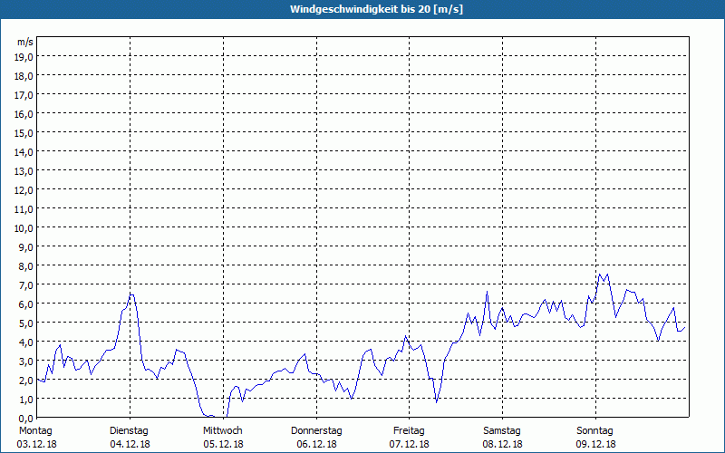Select the Mittwoch 05.12.18 axis label
Image resolution: width=725 pixels, height=453 pixels.
point(223,438)
